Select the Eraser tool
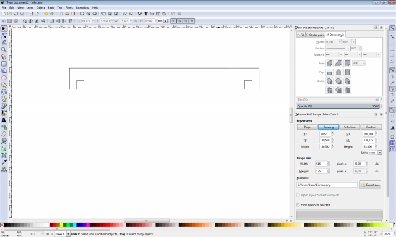396x237 pixels. pyautogui.click(x=4, y=135)
